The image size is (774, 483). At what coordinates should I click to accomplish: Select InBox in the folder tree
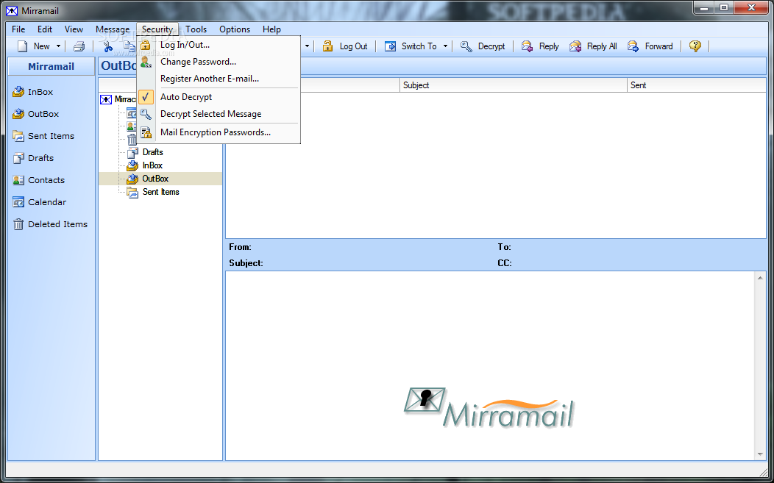[152, 165]
